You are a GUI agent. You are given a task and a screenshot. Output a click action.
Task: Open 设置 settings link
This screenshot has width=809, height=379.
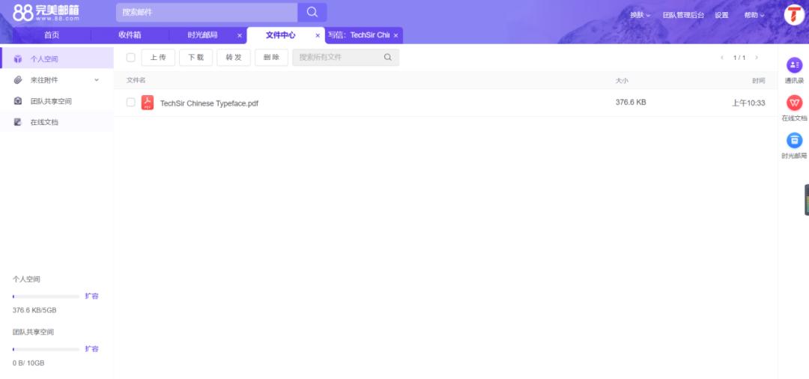coord(721,15)
